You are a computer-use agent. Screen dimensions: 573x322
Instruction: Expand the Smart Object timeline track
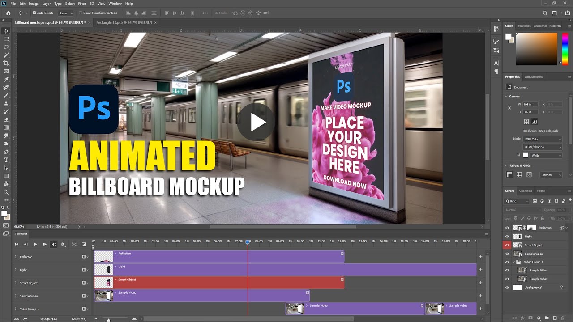tap(16, 283)
